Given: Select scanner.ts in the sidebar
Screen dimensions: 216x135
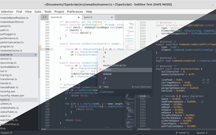Looking at the screenshot, I should tap(19, 55).
